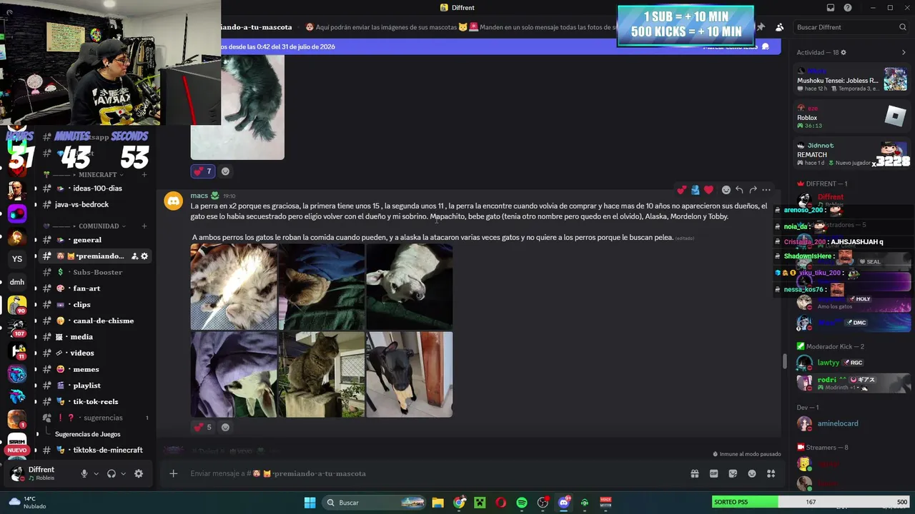Open the emoji picker in message bar
The height and width of the screenshot is (514, 915).
pyautogui.click(x=752, y=473)
